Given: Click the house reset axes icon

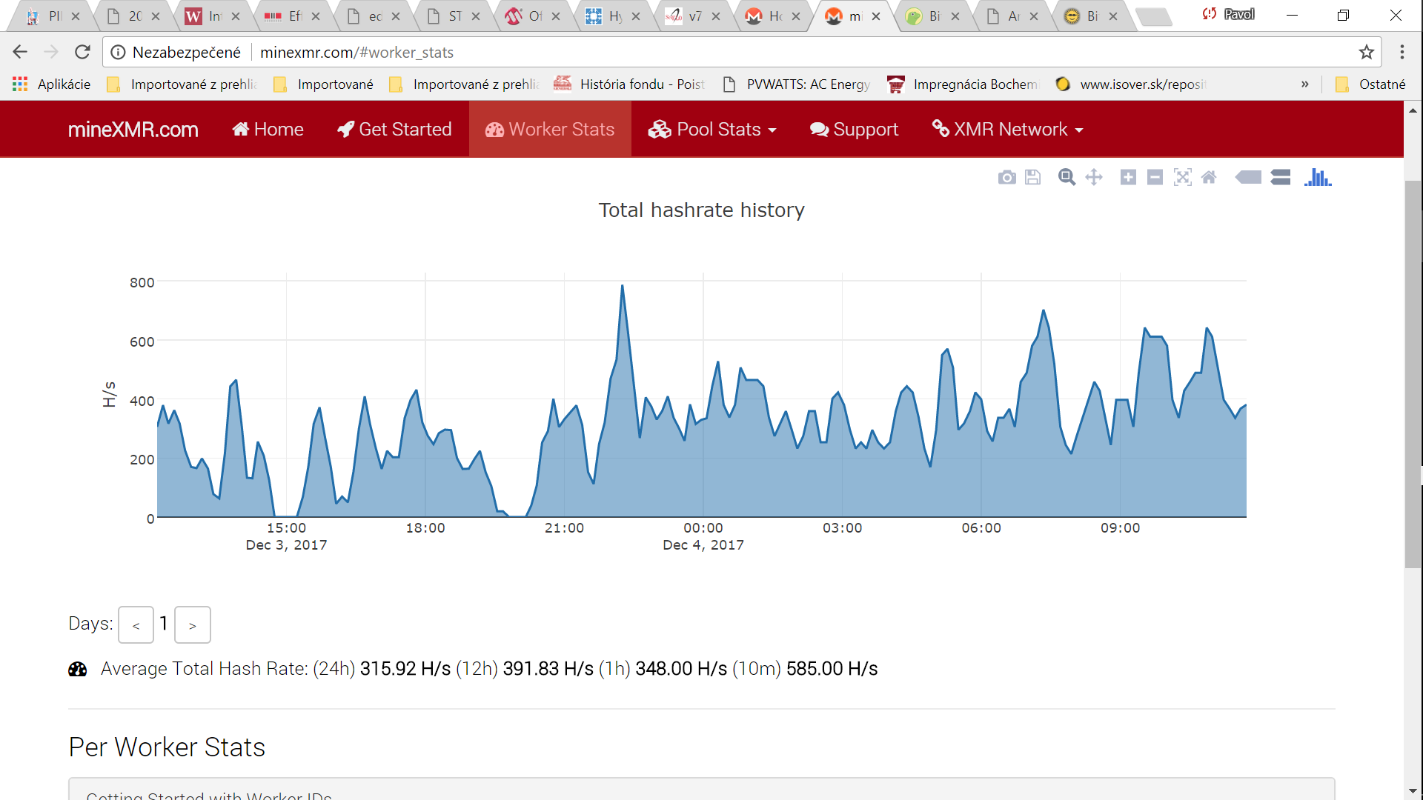Looking at the screenshot, I should coord(1209,178).
